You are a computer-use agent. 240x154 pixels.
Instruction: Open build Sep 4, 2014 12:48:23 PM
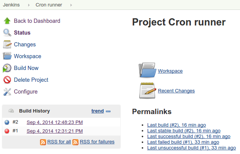tap(54, 122)
